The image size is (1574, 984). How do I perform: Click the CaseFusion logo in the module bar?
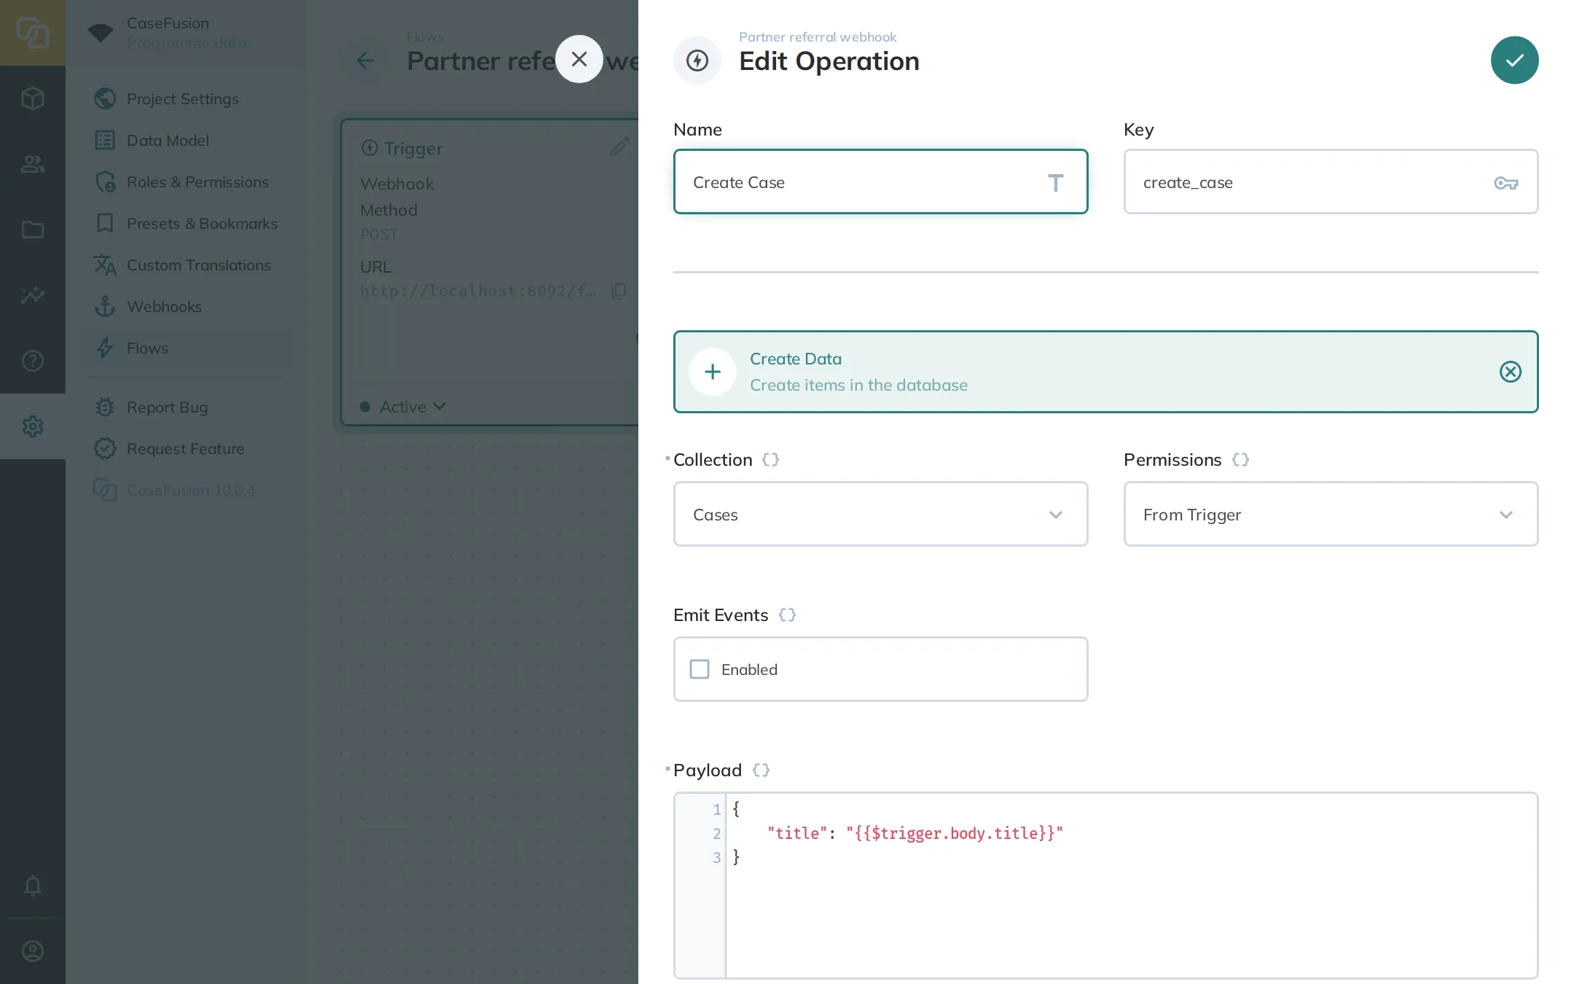coord(33,33)
